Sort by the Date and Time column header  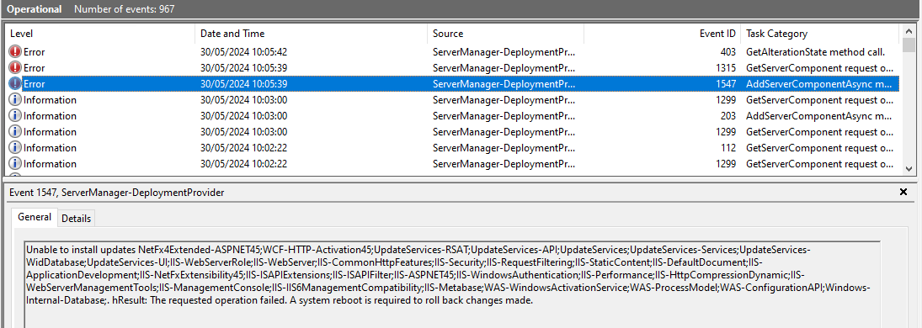coord(311,34)
